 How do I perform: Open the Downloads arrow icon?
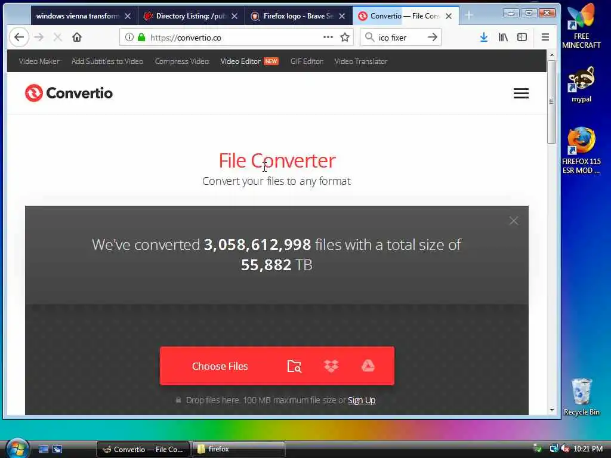(483, 38)
